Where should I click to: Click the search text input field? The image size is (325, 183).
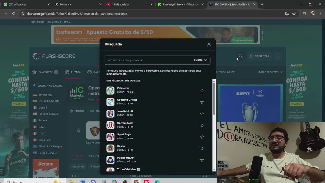tap(149, 60)
